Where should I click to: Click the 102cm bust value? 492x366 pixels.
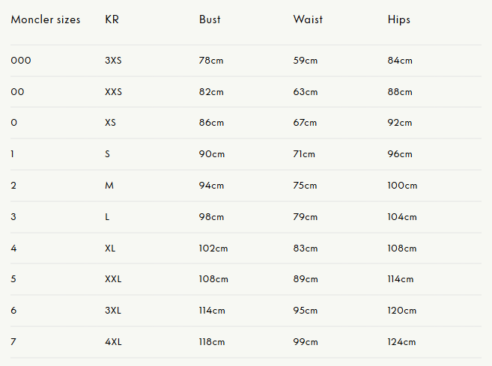point(213,248)
